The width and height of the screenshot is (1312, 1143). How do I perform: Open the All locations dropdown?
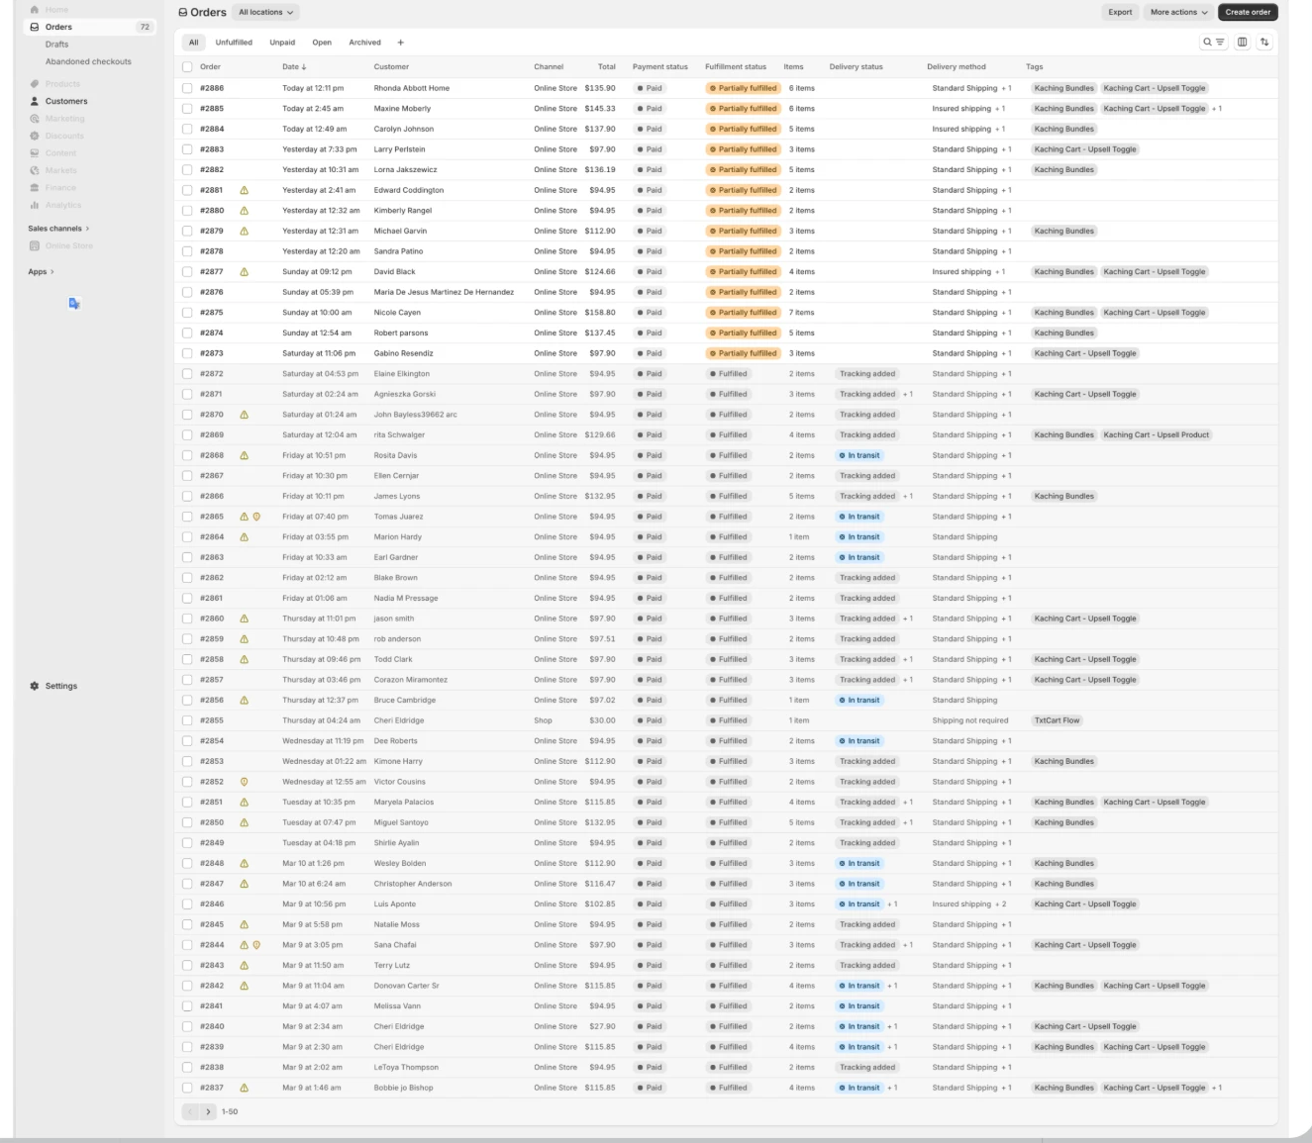[x=266, y=12]
